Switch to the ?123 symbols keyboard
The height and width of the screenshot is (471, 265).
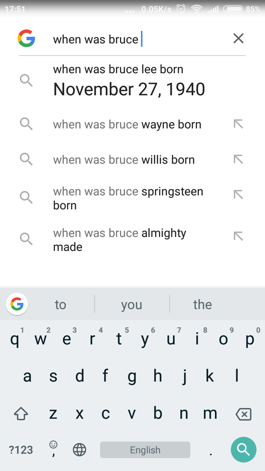point(21,450)
